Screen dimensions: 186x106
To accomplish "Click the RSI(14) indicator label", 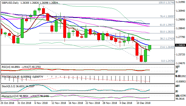I will click(x=6, y=67).
